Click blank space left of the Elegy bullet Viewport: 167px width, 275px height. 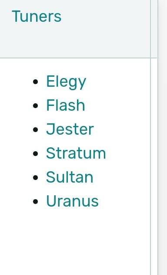[x=16, y=82]
